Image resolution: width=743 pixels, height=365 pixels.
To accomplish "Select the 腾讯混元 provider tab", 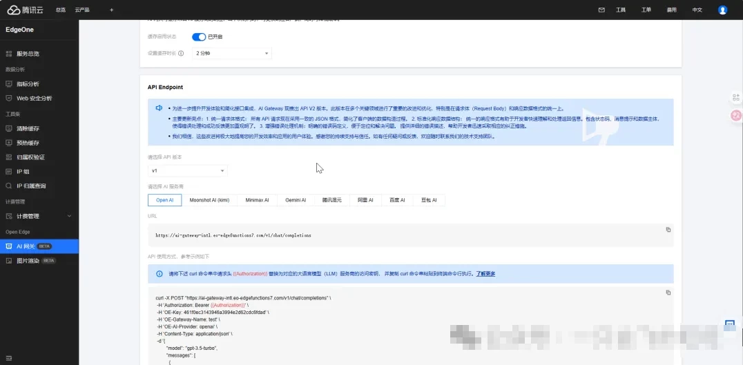I will (x=331, y=200).
